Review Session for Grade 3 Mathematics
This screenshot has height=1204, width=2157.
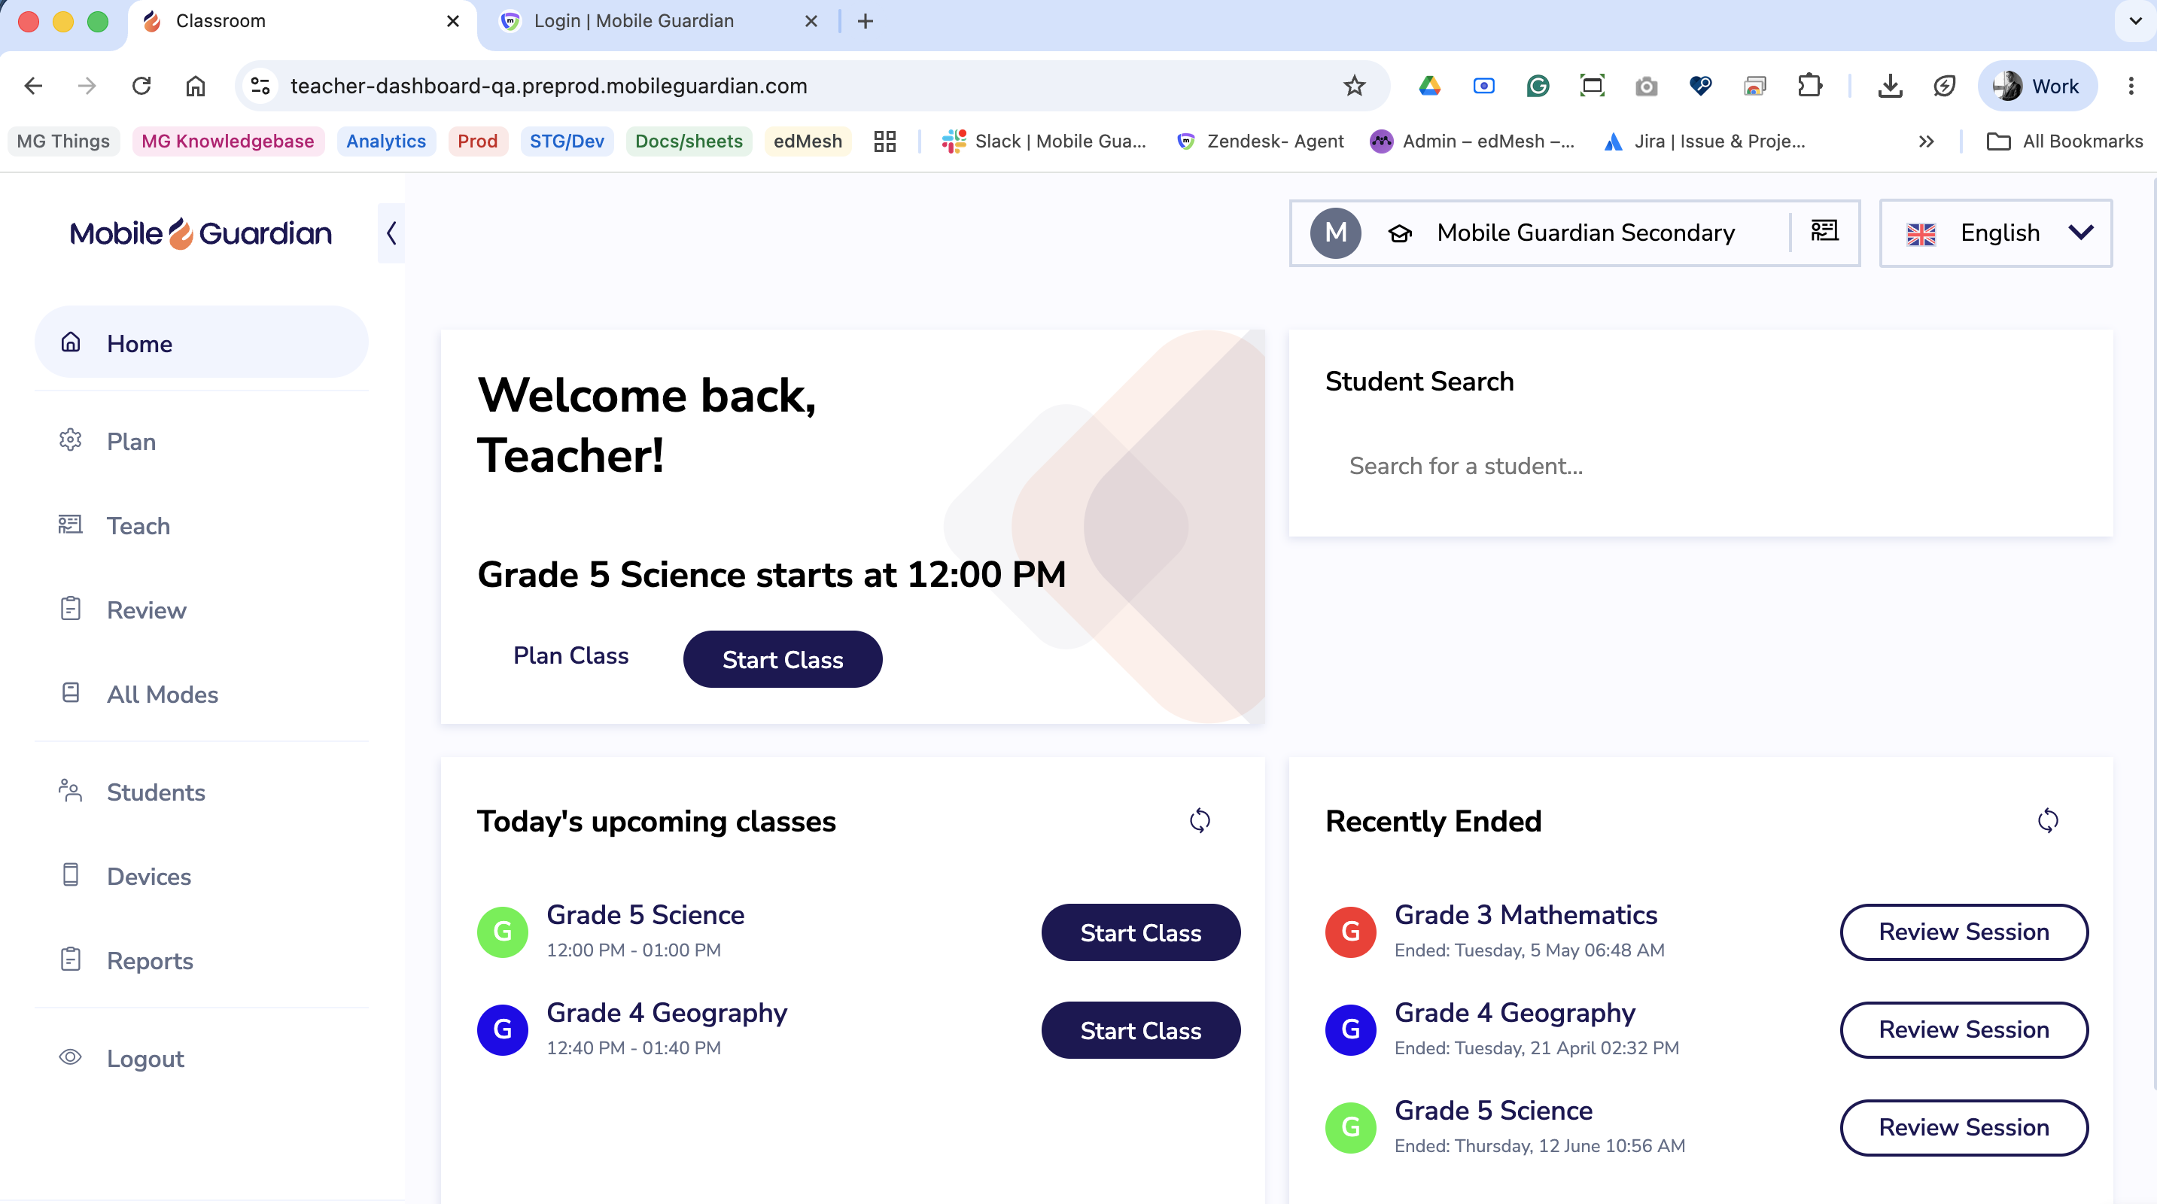click(x=1964, y=932)
